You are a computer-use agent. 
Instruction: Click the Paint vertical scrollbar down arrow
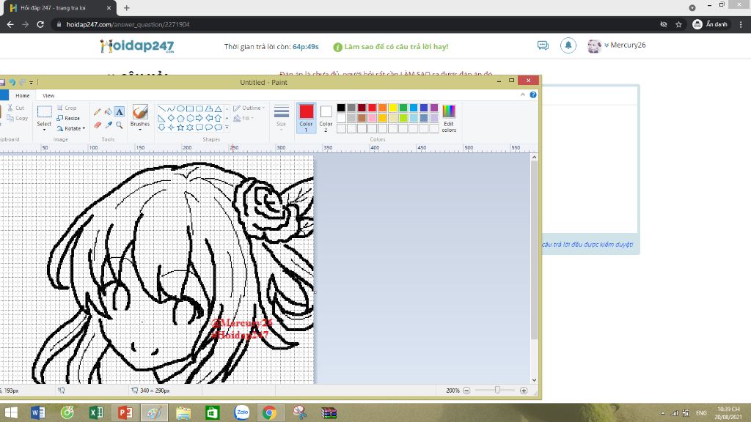click(x=534, y=380)
